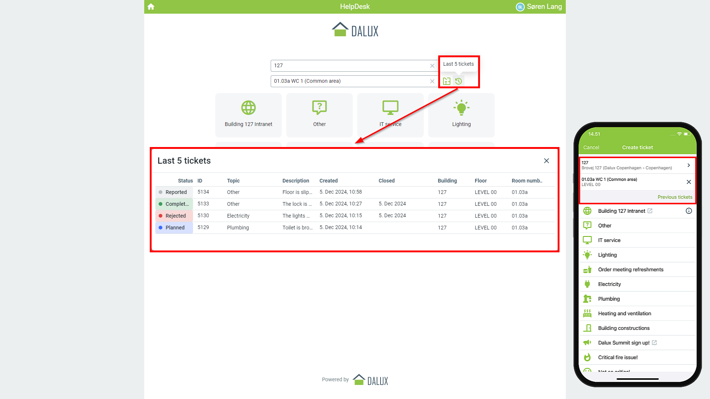This screenshot has width=710, height=399.
Task: Remove the selected room on phone
Action: pyautogui.click(x=689, y=182)
